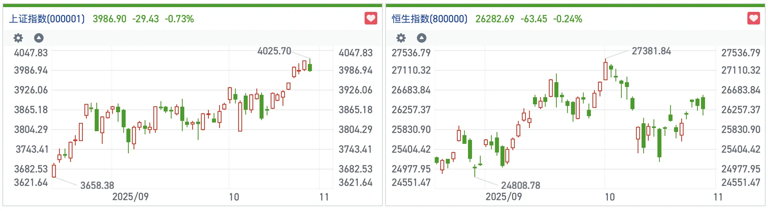Screen dimensions: 768x211
Task: Open settings gear on 恒生指数 chart
Action: [401, 38]
